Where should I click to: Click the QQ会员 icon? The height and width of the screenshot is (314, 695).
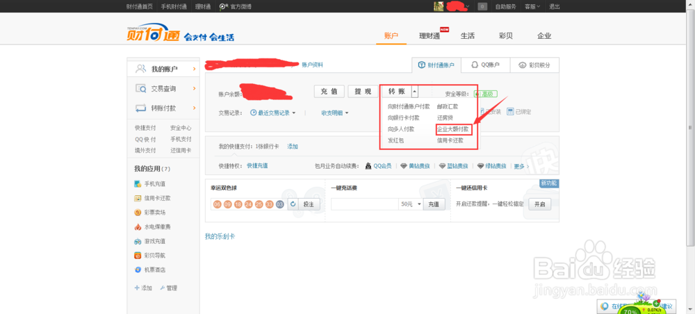[368, 166]
